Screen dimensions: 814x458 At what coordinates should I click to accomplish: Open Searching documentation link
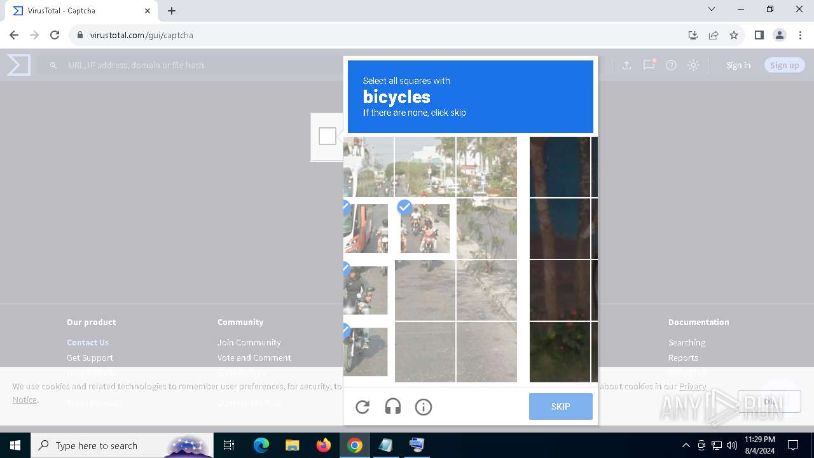[x=687, y=342]
